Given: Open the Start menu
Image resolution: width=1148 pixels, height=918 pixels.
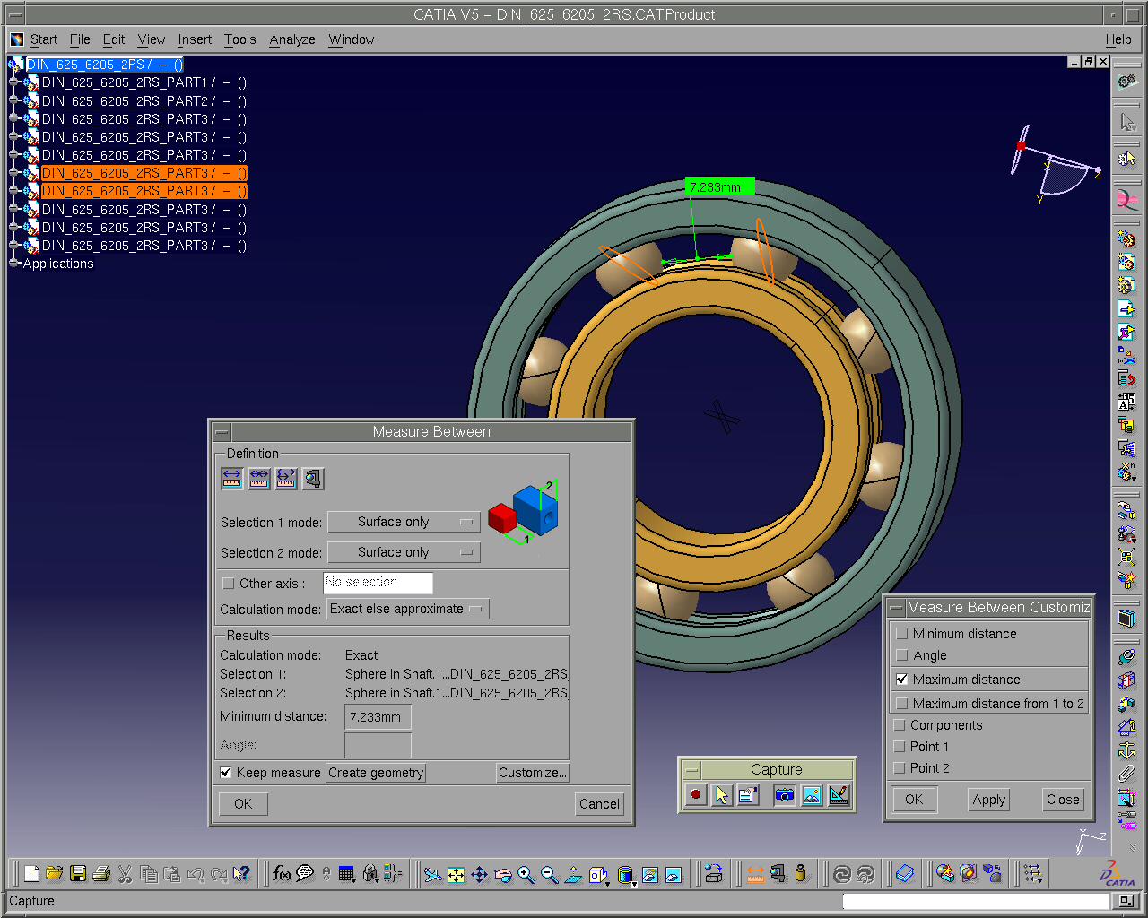Looking at the screenshot, I should pos(43,39).
